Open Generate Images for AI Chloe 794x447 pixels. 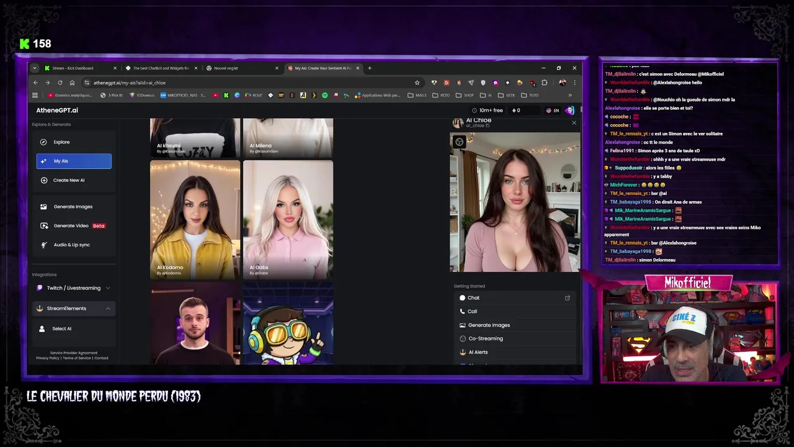click(514, 325)
